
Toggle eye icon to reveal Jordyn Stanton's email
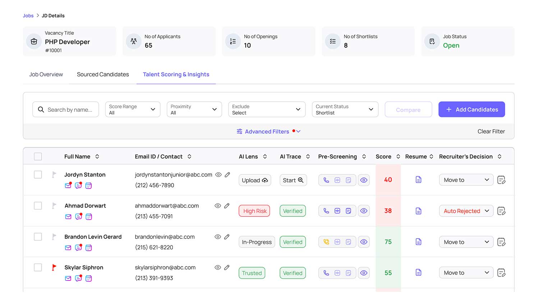pyautogui.click(x=218, y=175)
